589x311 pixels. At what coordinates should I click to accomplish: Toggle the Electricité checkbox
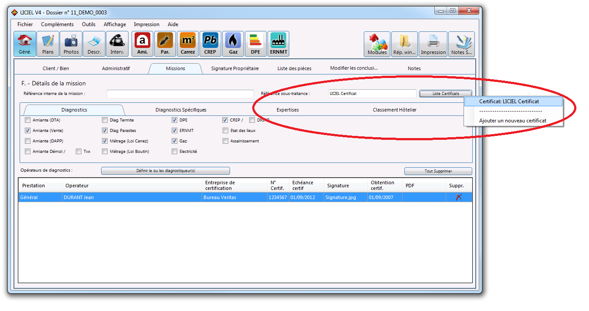pyautogui.click(x=174, y=152)
